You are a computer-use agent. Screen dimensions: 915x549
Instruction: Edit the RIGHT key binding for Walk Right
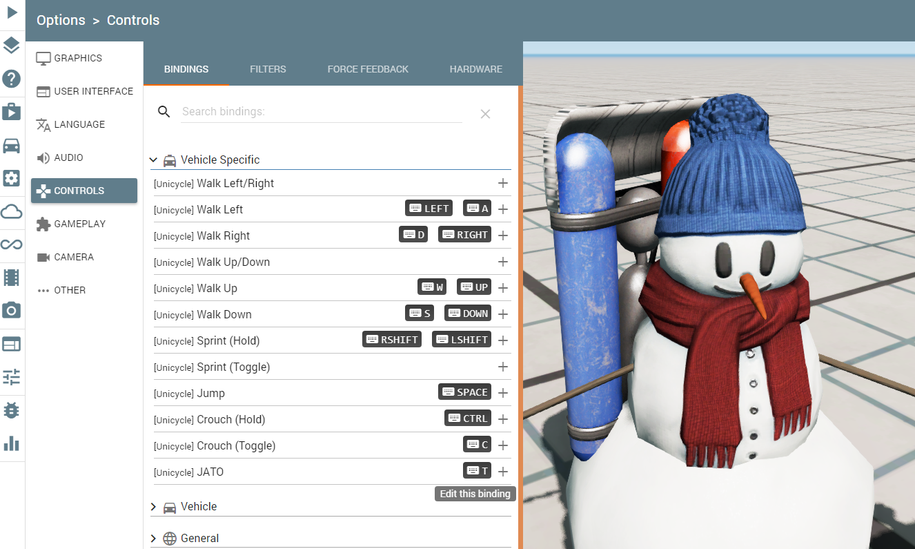(x=464, y=235)
